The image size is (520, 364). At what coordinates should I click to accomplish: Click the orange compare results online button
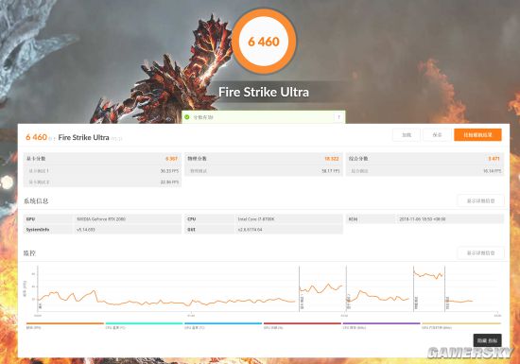[477, 135]
